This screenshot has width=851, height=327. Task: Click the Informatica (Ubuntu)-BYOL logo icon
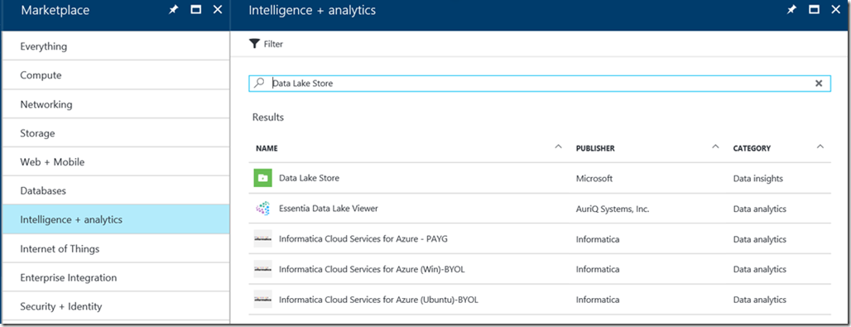point(262,300)
